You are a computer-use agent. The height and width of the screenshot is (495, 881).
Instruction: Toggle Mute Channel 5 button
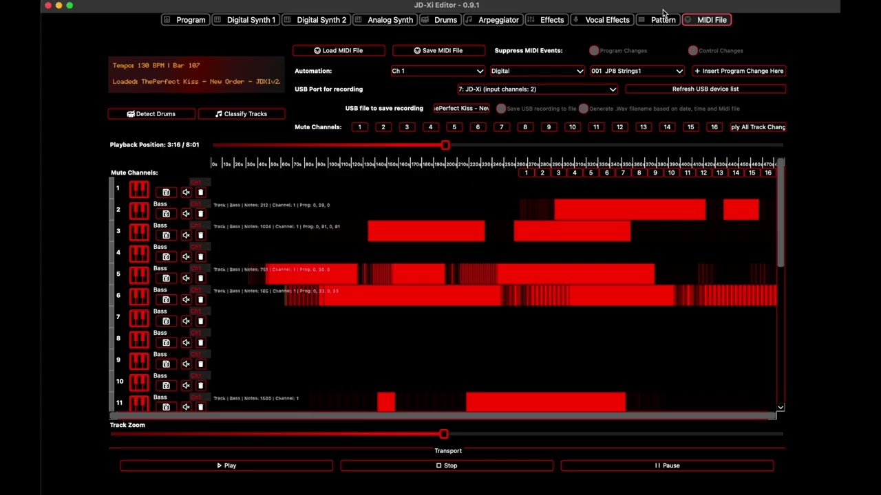pos(454,127)
